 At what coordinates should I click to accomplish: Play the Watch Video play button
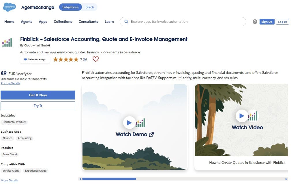click(x=242, y=116)
